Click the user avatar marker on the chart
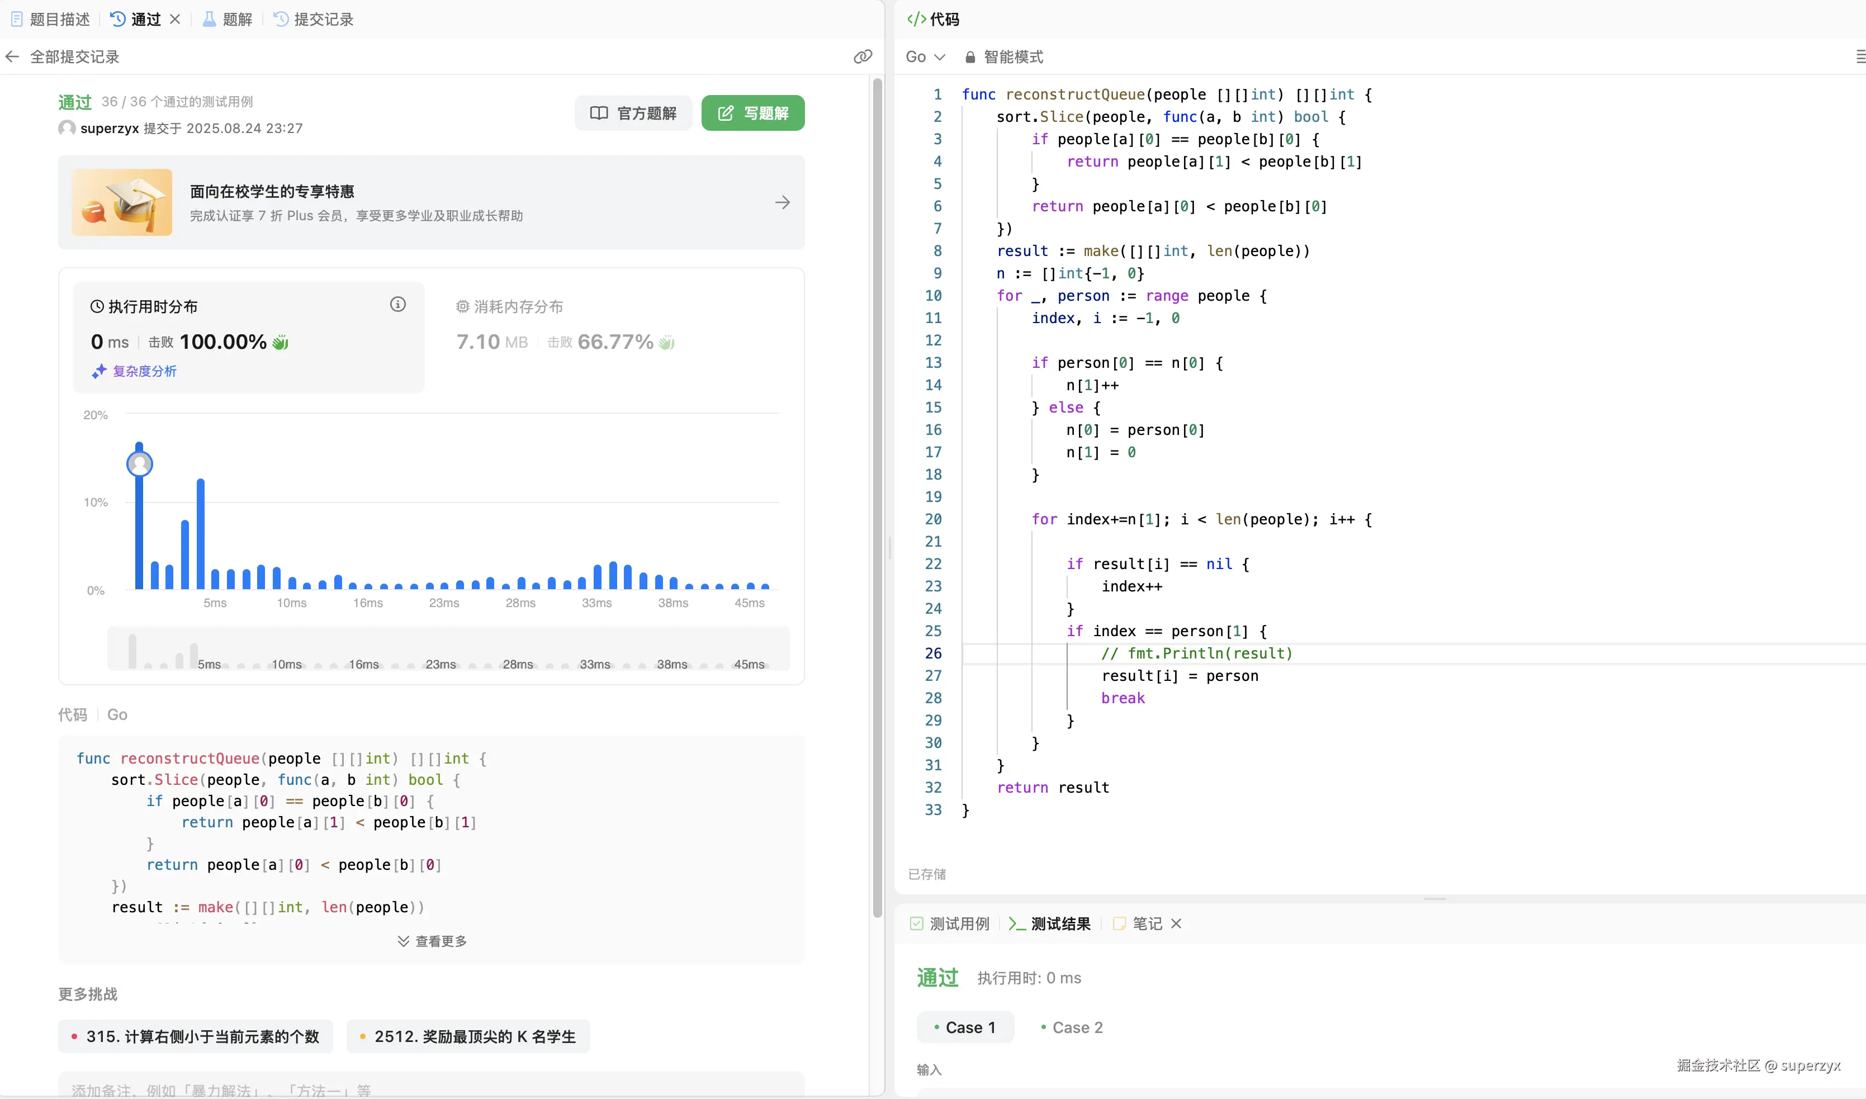The height and width of the screenshot is (1099, 1866). 139,465
